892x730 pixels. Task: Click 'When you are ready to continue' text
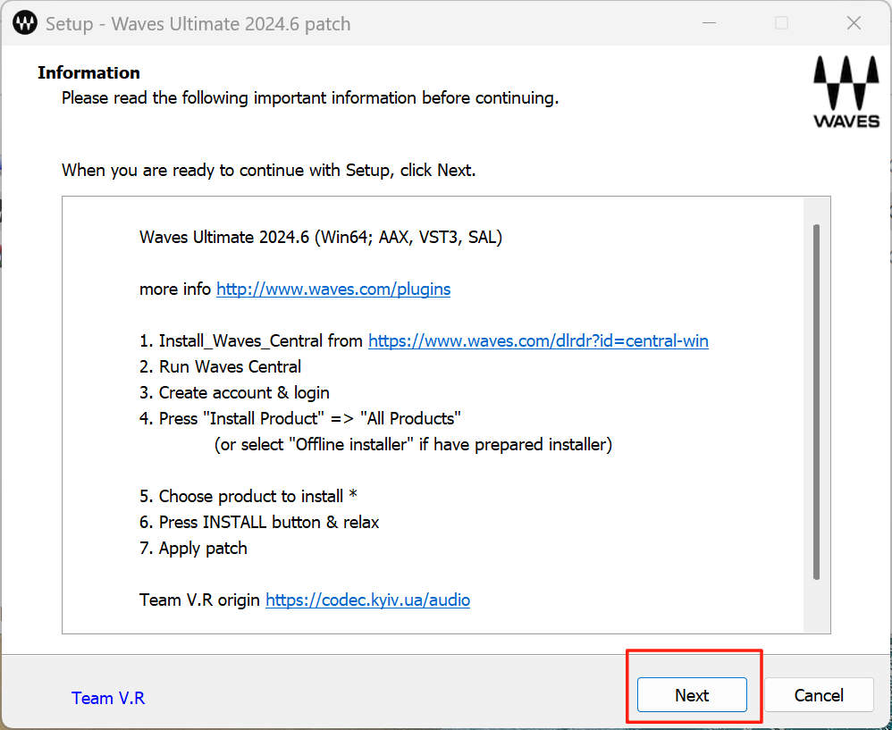(268, 171)
